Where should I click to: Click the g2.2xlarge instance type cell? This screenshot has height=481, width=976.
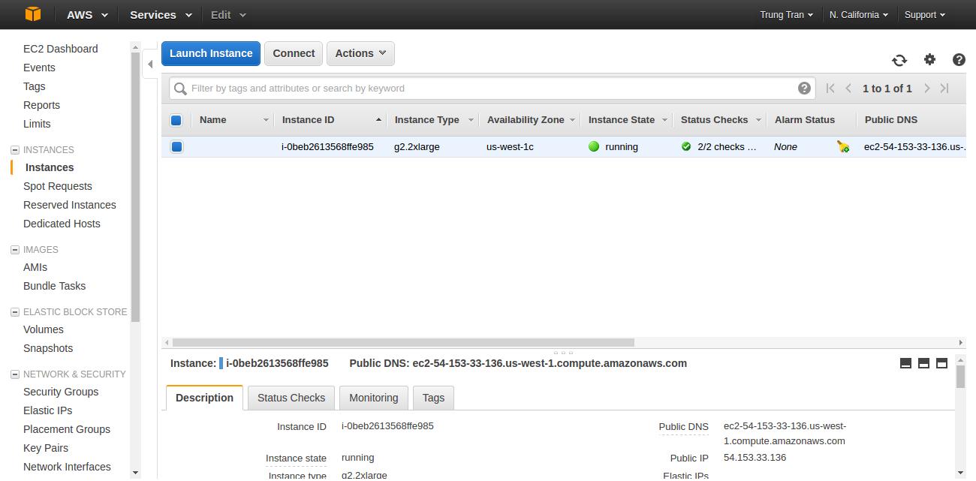pyautogui.click(x=417, y=147)
